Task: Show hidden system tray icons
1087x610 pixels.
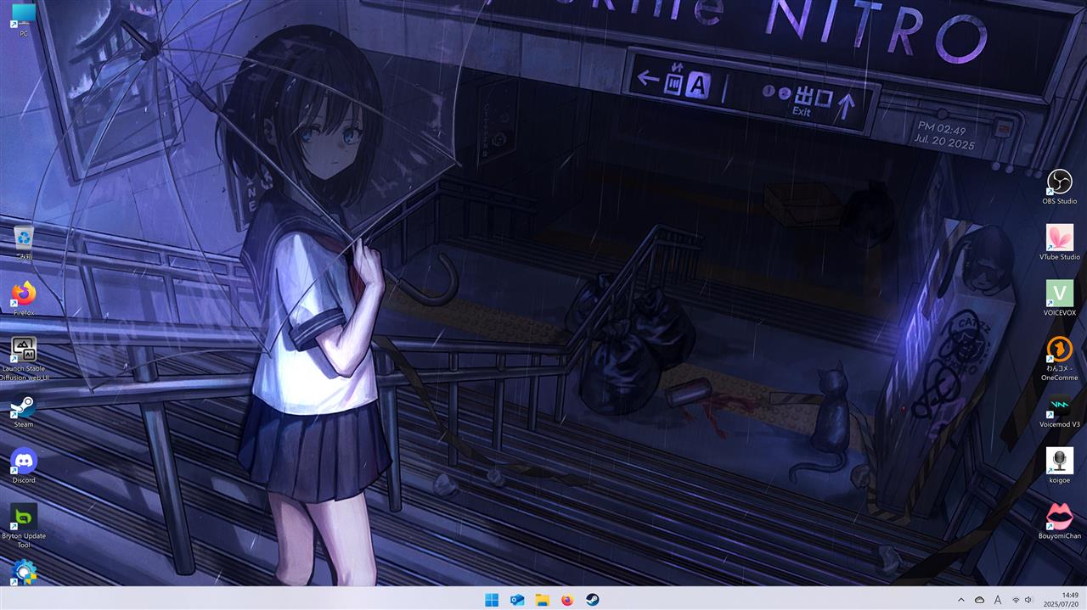Action: (961, 600)
